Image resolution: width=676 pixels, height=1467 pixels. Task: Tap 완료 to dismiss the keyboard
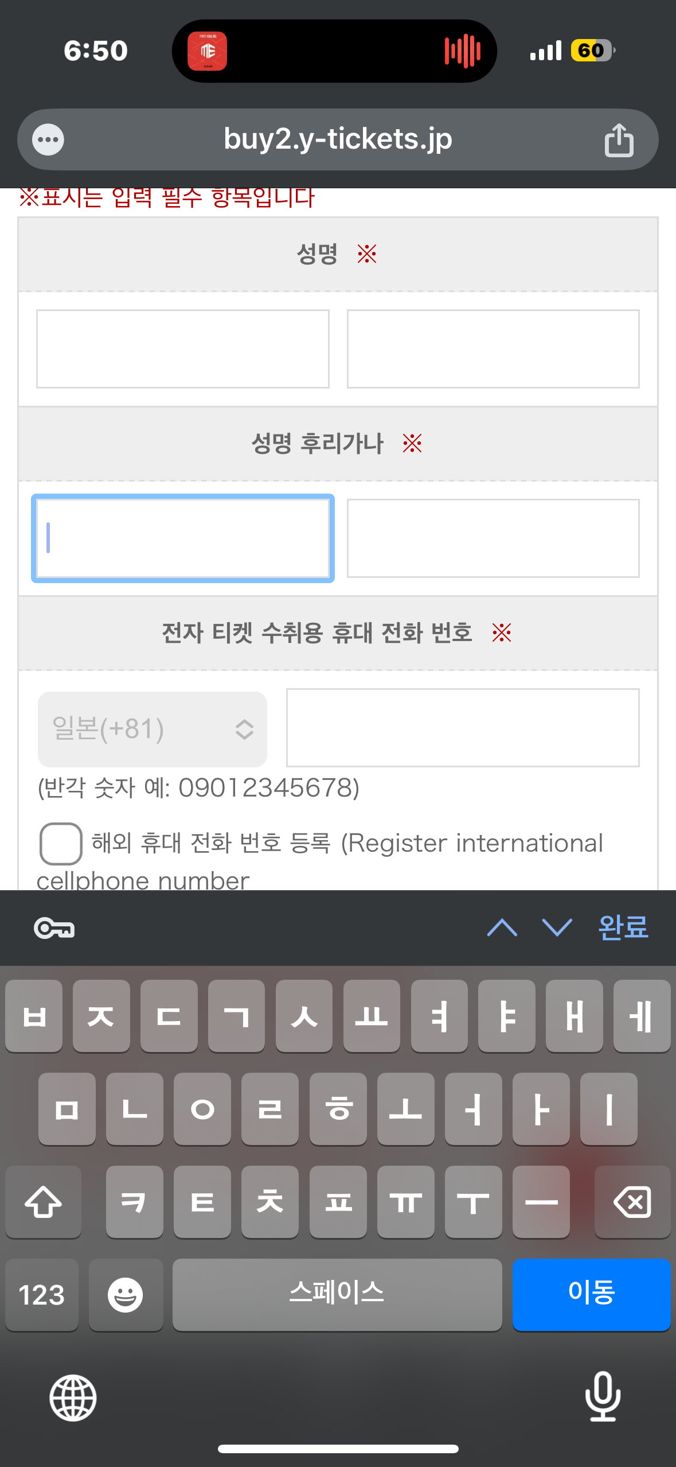[x=623, y=927]
